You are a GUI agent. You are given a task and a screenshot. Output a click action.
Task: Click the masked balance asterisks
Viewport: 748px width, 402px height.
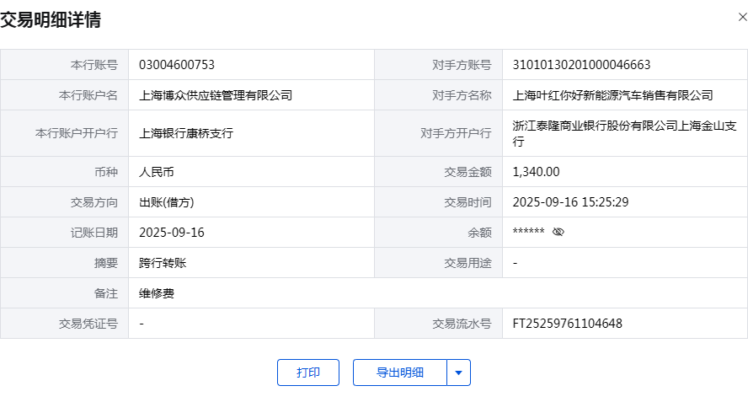528,232
